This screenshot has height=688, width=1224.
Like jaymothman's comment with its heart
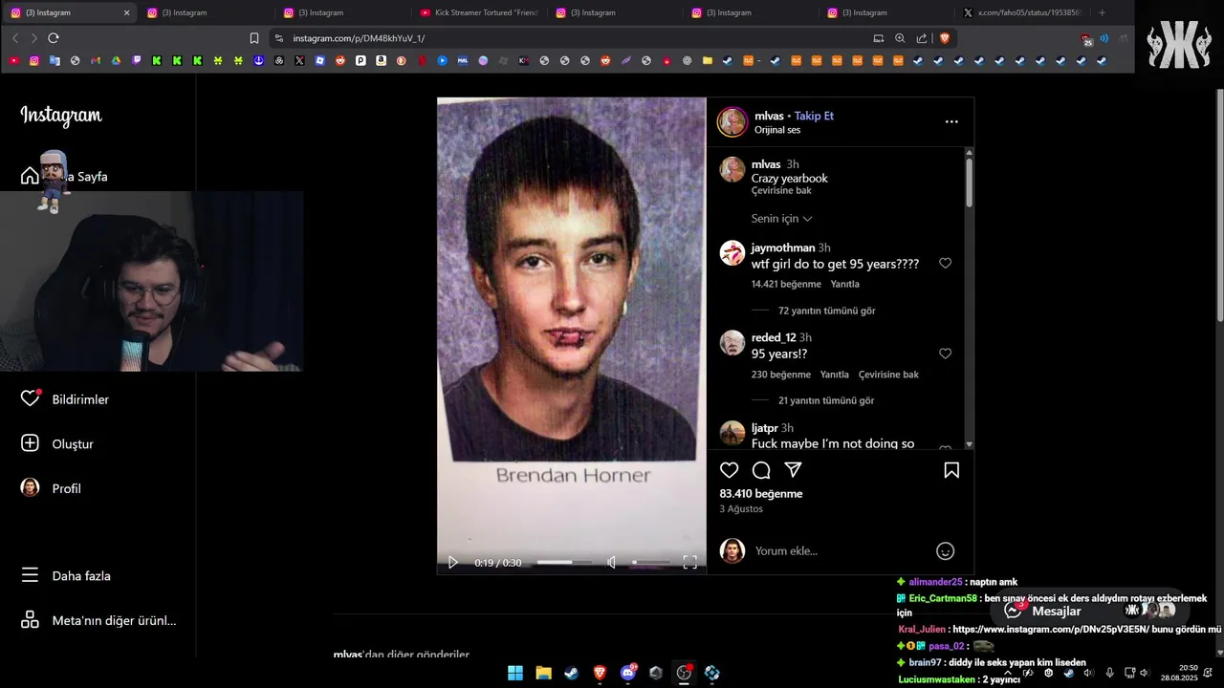pyautogui.click(x=945, y=263)
